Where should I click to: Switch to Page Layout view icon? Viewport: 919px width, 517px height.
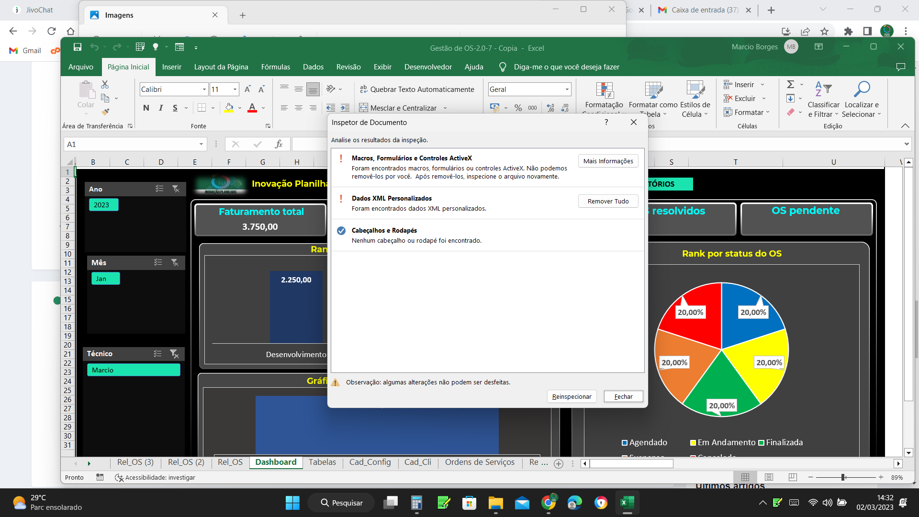[769, 477]
